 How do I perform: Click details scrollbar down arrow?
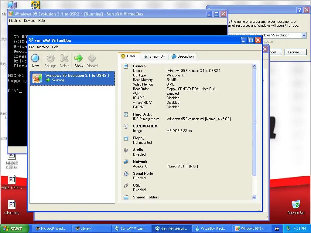(x=254, y=197)
